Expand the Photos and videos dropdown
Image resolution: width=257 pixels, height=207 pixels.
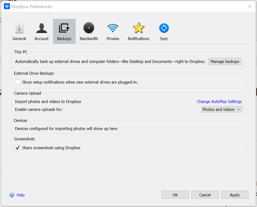tap(221, 110)
